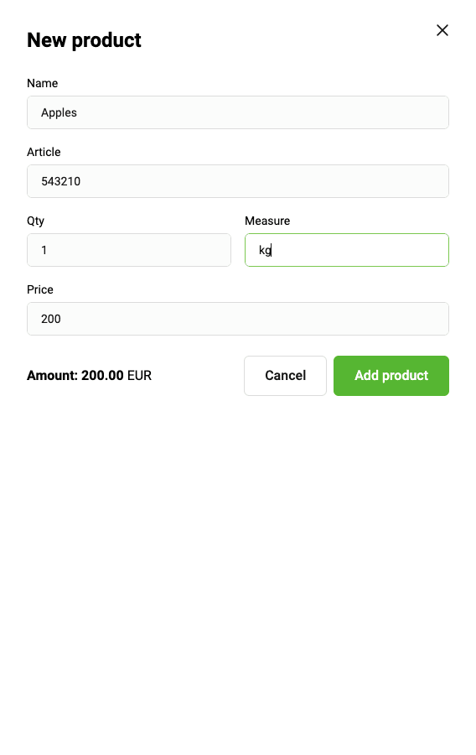Click the 200 value in Price field
The image size is (476, 755).
(51, 320)
